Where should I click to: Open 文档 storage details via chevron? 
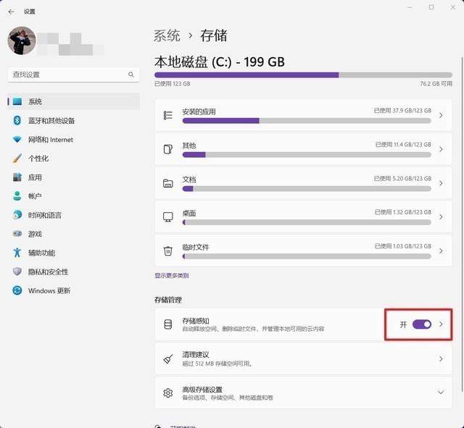pos(441,183)
